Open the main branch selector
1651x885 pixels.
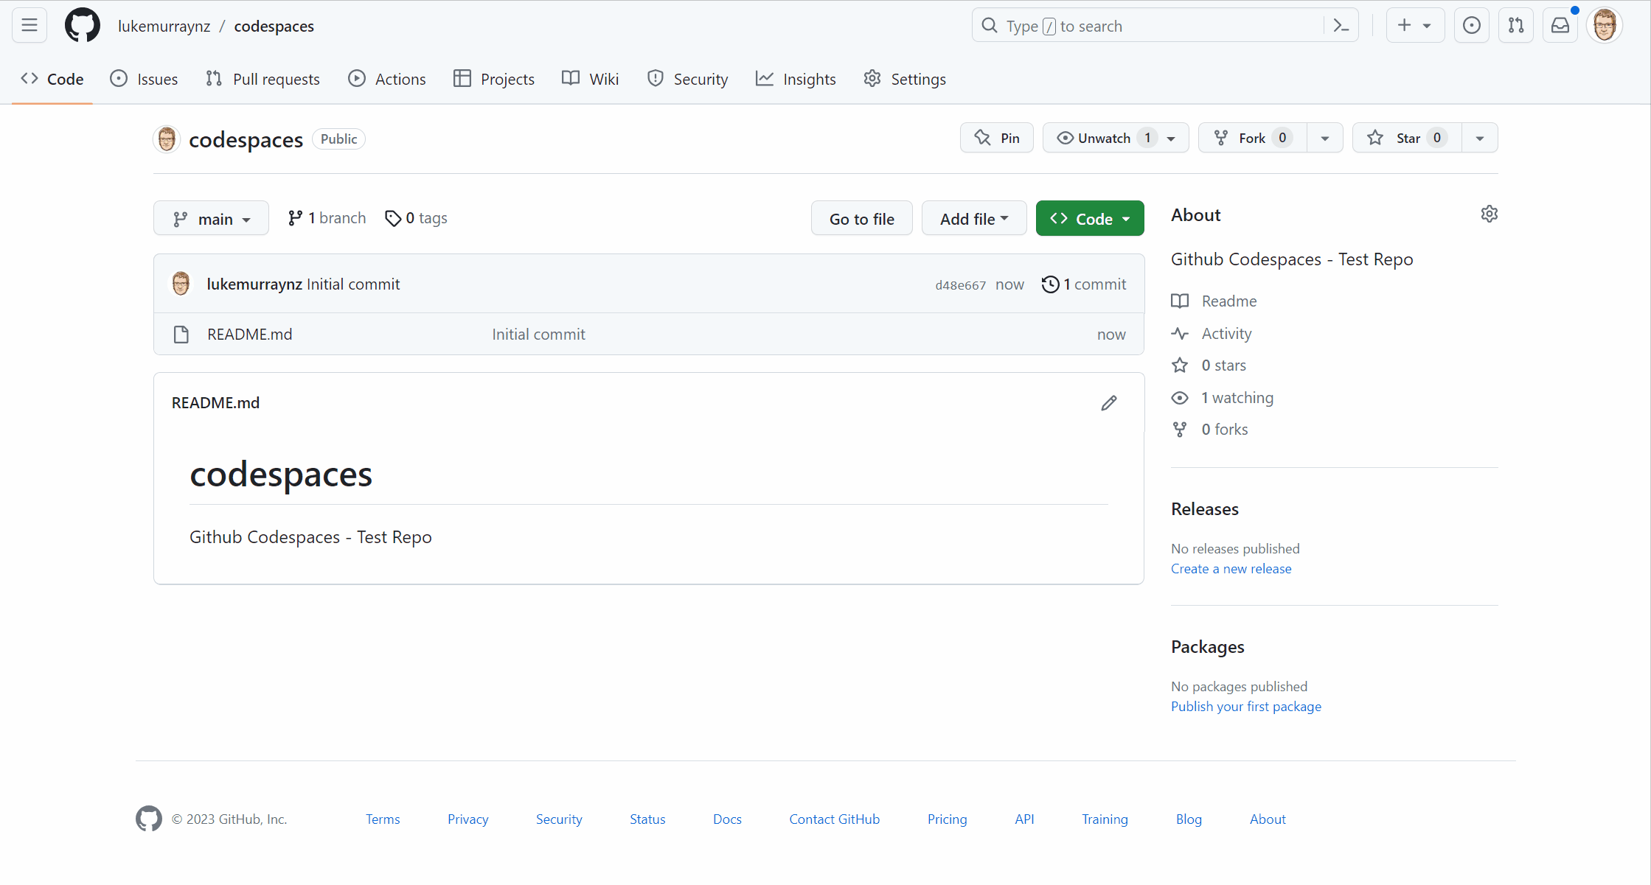pyautogui.click(x=211, y=219)
